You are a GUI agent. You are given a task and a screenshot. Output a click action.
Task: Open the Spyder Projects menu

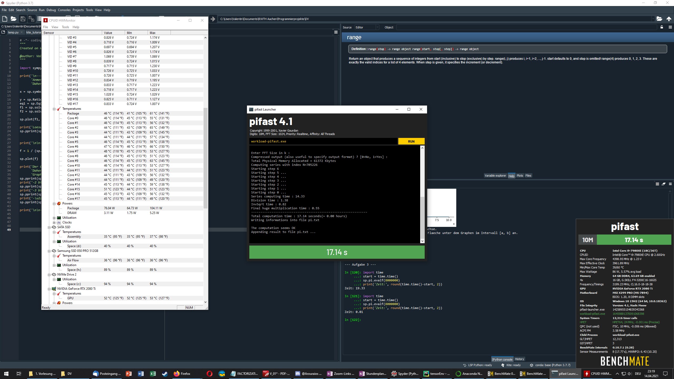(x=78, y=10)
